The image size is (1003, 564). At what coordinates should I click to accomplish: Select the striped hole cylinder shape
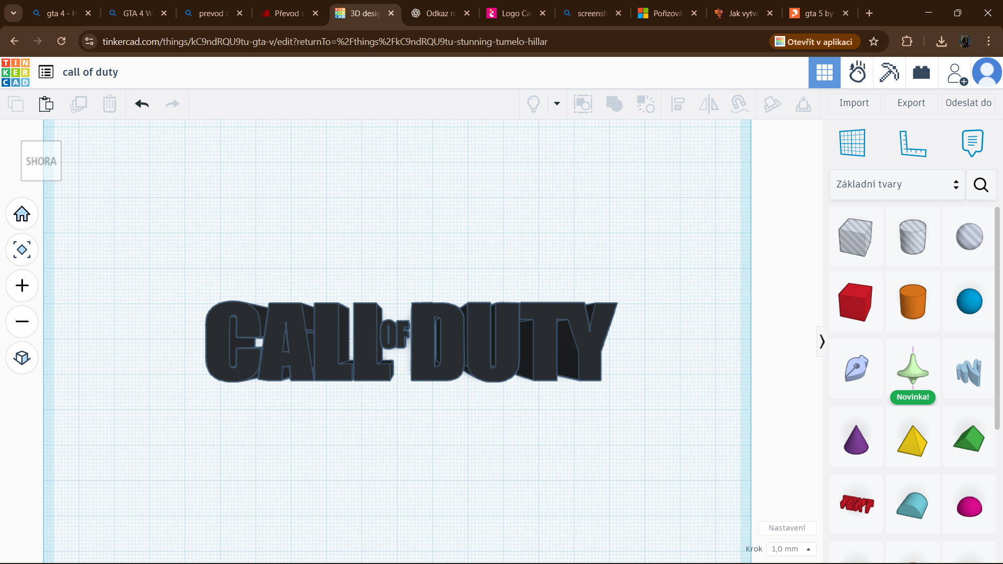(913, 237)
